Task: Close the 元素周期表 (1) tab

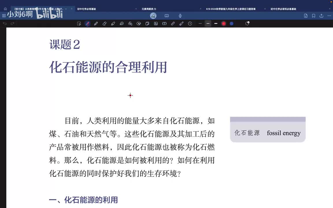Action: [x=201, y=9]
